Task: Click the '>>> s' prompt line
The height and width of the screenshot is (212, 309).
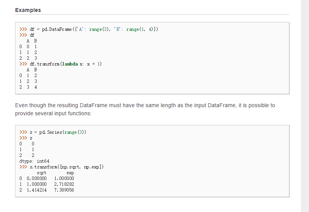Action: tap(26, 138)
